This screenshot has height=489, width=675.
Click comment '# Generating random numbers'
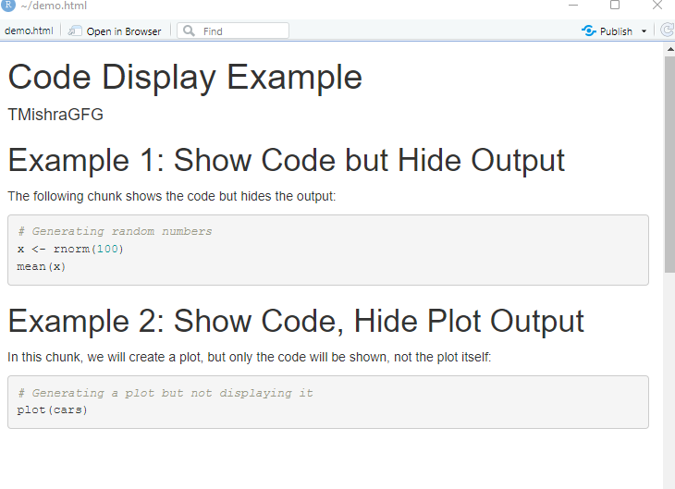(115, 232)
